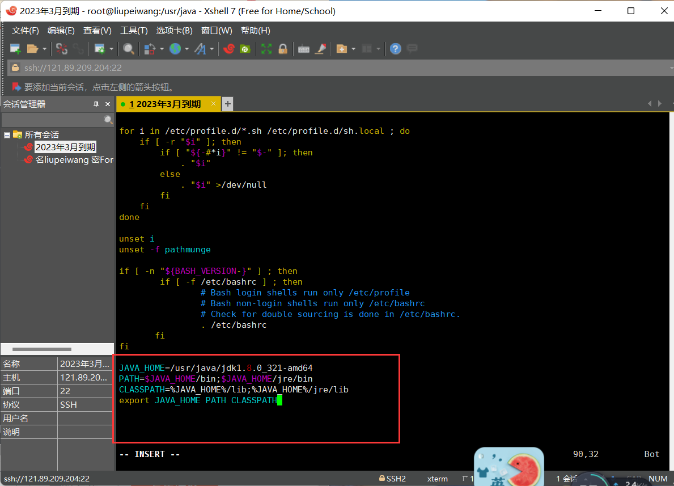This screenshot has height=486, width=674.
Task: Open encoding globe dropdown arrow
Action: pos(186,49)
